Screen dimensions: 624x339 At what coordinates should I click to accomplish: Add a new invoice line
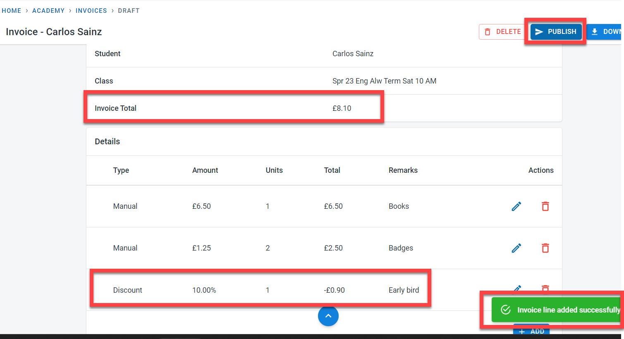531,331
